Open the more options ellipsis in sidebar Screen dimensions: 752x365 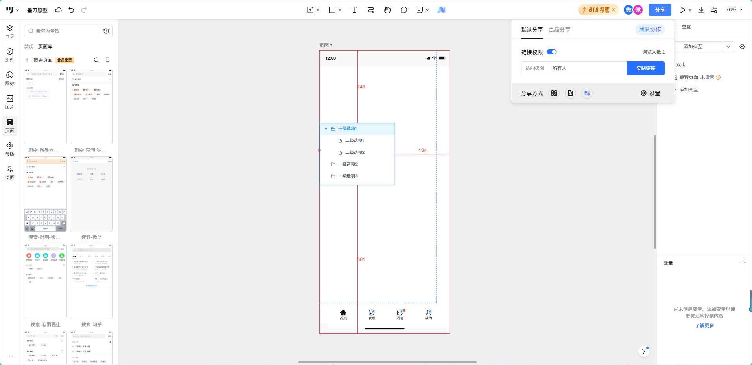tap(10, 356)
